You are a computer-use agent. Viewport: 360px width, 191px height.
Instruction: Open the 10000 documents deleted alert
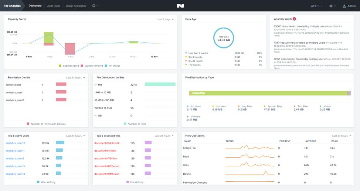pyautogui.click(x=311, y=31)
